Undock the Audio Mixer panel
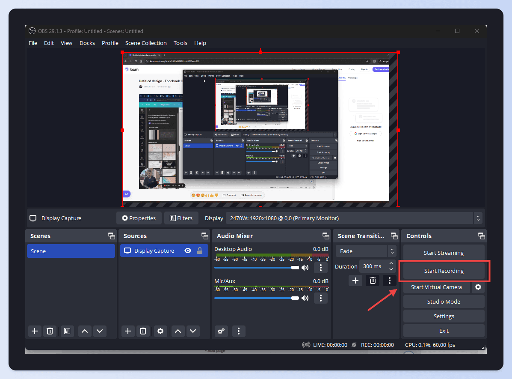Screen dimensions: 512x379 326,236
